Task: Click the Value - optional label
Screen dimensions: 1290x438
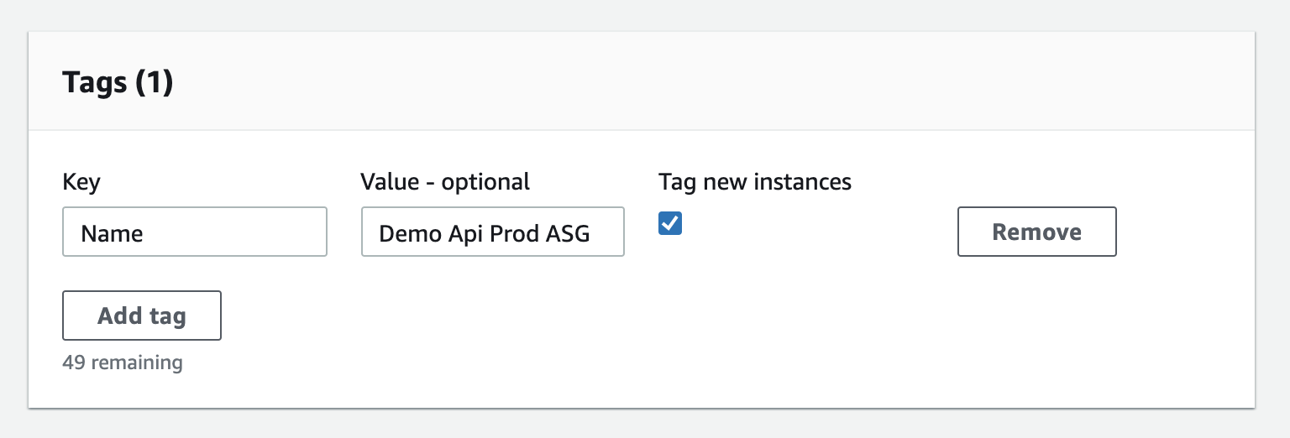Action: pos(445,182)
